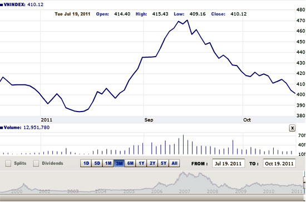Click the TO date field
This screenshot has width=306, height=202.
[279, 163]
